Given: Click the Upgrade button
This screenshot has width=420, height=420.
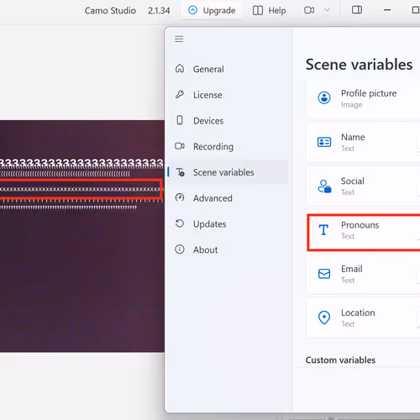Looking at the screenshot, I should (212, 10).
